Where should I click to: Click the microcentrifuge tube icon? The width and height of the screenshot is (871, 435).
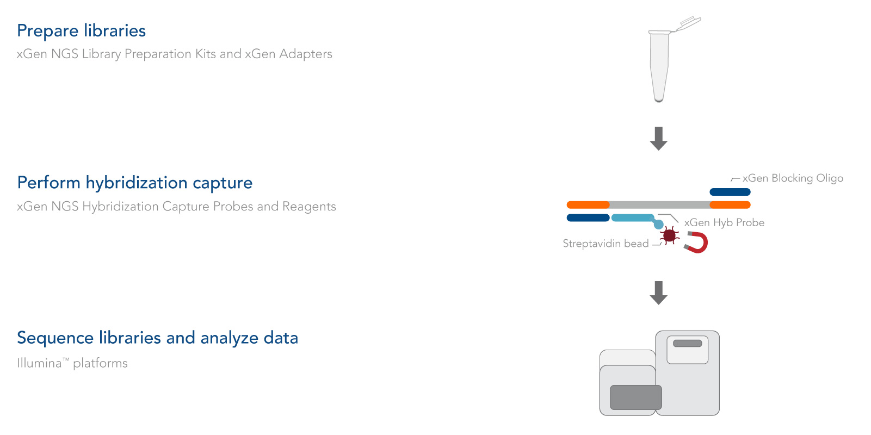pyautogui.click(x=659, y=63)
